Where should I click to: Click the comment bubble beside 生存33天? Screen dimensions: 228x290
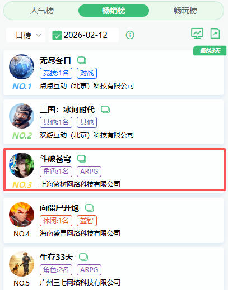83,257
